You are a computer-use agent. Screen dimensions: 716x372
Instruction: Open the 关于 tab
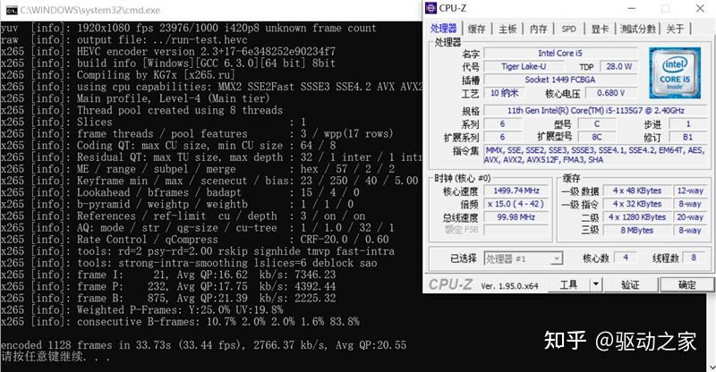675,30
